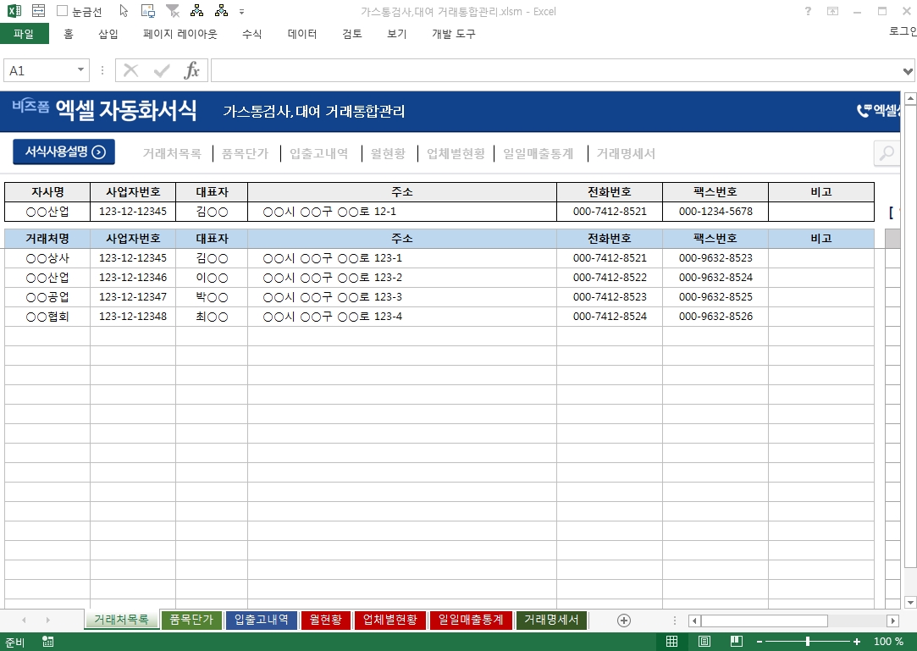
Task: Open the 홈 ribbon tab
Action: (x=69, y=34)
